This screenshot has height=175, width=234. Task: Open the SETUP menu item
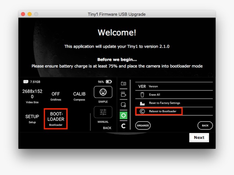click(32, 118)
